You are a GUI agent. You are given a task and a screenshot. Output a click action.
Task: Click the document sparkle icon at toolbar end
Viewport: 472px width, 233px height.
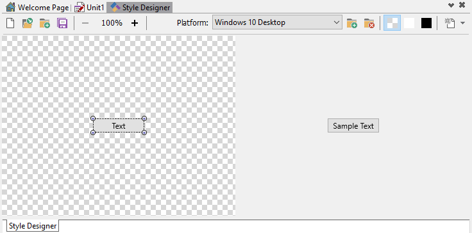pyautogui.click(x=450, y=23)
